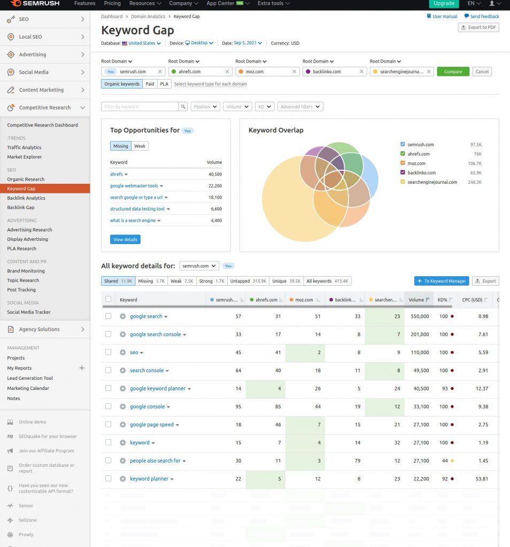The image size is (510, 547).
Task: Check the 'google keyword planner' row checkbox
Action: coord(108,388)
